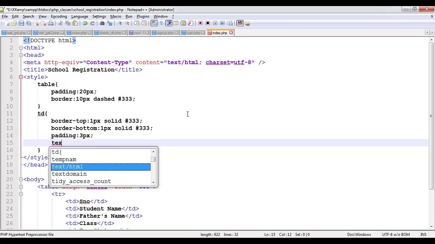Create a new file with the New toolbar icon
Image resolution: width=435 pixels, height=244 pixels.
[7, 23]
